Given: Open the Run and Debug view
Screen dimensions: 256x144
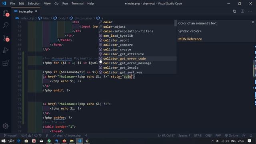Looking at the screenshot, I should [6, 50].
